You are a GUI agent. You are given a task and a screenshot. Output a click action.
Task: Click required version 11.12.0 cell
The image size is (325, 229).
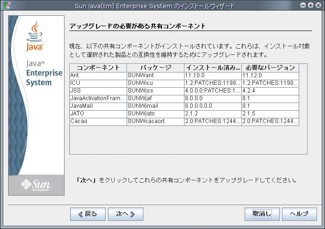(x=271, y=75)
